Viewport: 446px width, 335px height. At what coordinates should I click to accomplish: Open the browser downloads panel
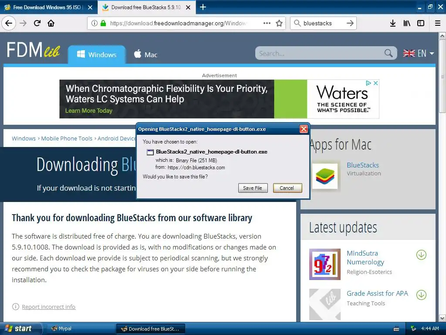pyautogui.click(x=392, y=23)
